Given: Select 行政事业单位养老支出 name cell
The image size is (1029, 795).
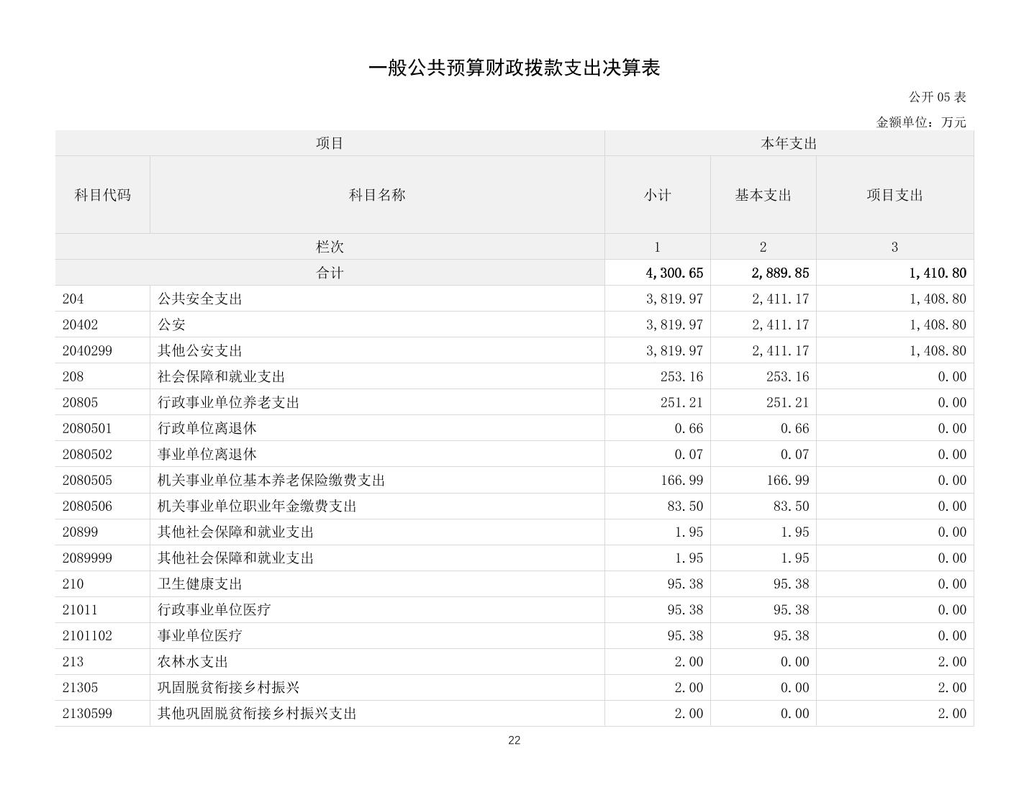Looking at the screenshot, I should tap(377, 402).
